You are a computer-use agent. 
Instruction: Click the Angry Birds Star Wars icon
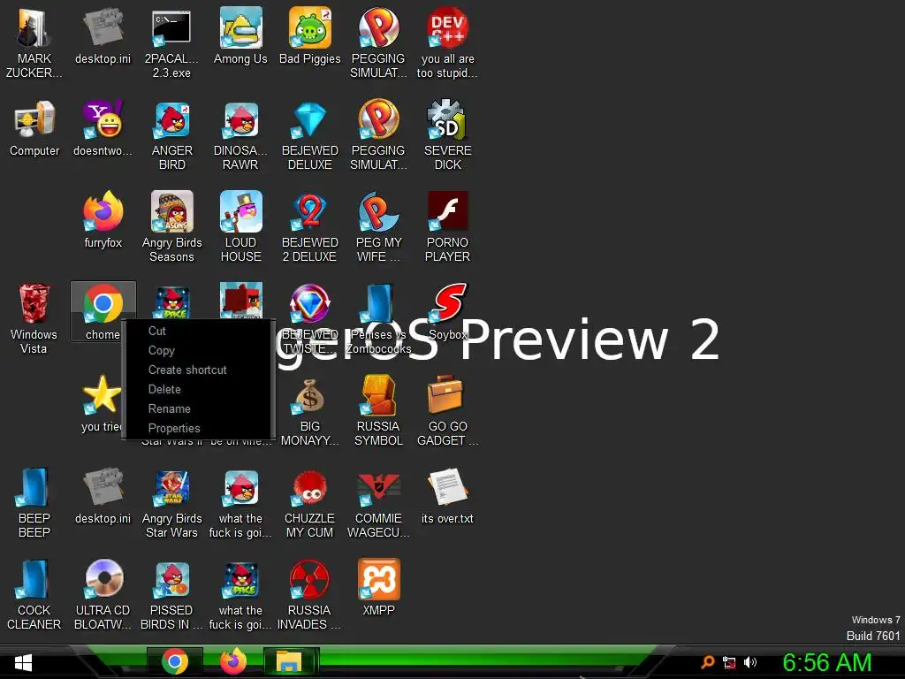point(172,502)
